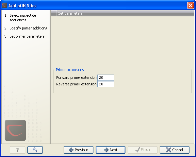
Task: Click the Set parameters header bar
Action: pyautogui.click(x=122, y=13)
